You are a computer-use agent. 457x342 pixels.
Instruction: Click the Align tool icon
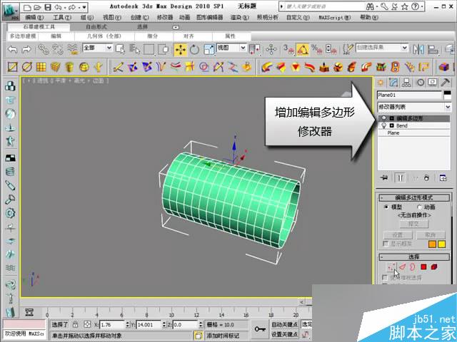[x=433, y=49]
